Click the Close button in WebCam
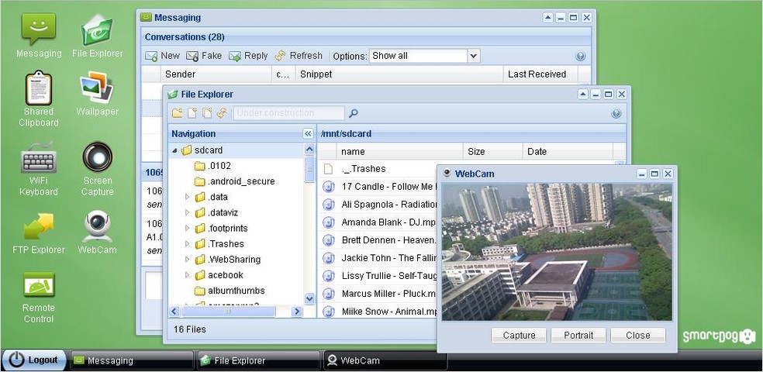Viewport: 763px width, 372px height. tap(638, 336)
